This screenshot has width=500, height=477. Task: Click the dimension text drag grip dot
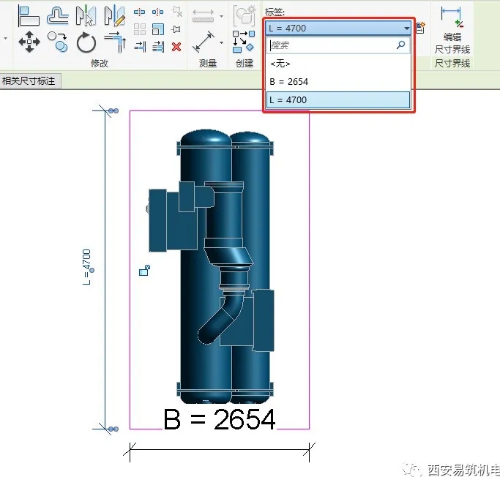pyautogui.click(x=92, y=271)
